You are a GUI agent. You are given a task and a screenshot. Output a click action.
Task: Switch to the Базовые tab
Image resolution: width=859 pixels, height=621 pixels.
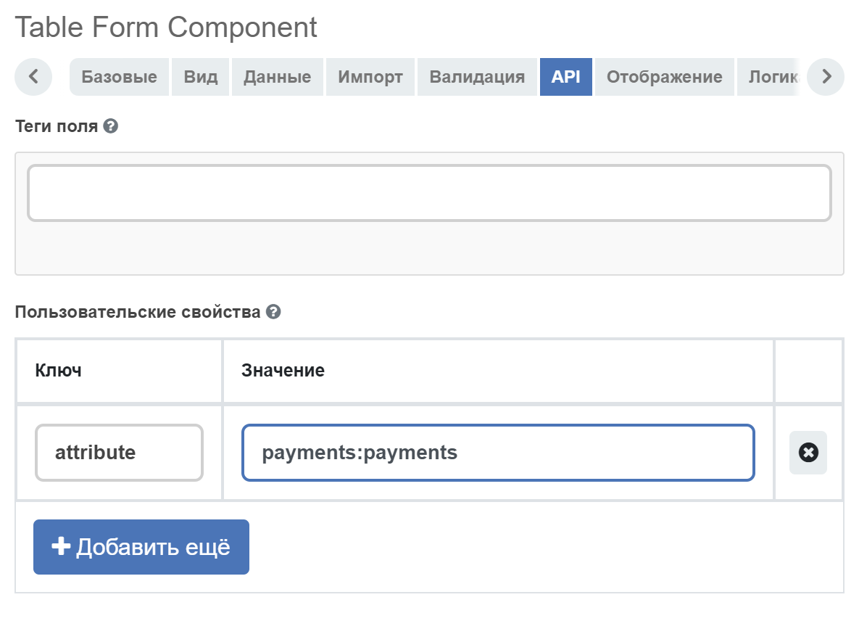[120, 77]
